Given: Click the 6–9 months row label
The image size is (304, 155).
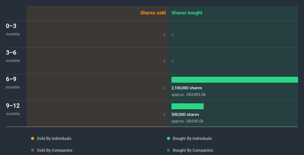Looking at the screenshot, I should 13,83.
